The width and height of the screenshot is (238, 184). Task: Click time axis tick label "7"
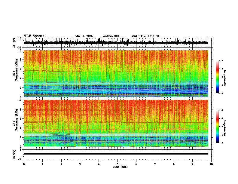point(155,164)
